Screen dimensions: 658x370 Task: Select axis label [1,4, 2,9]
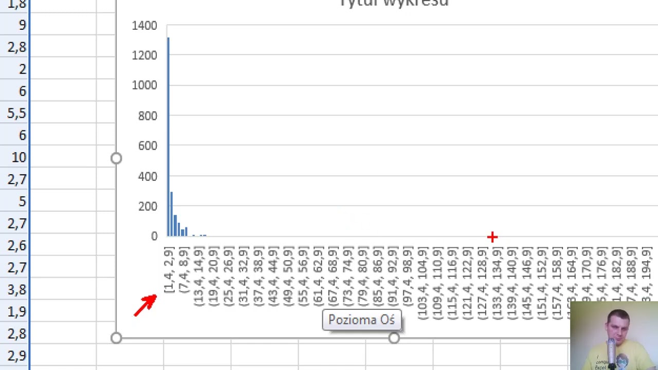coord(169,270)
